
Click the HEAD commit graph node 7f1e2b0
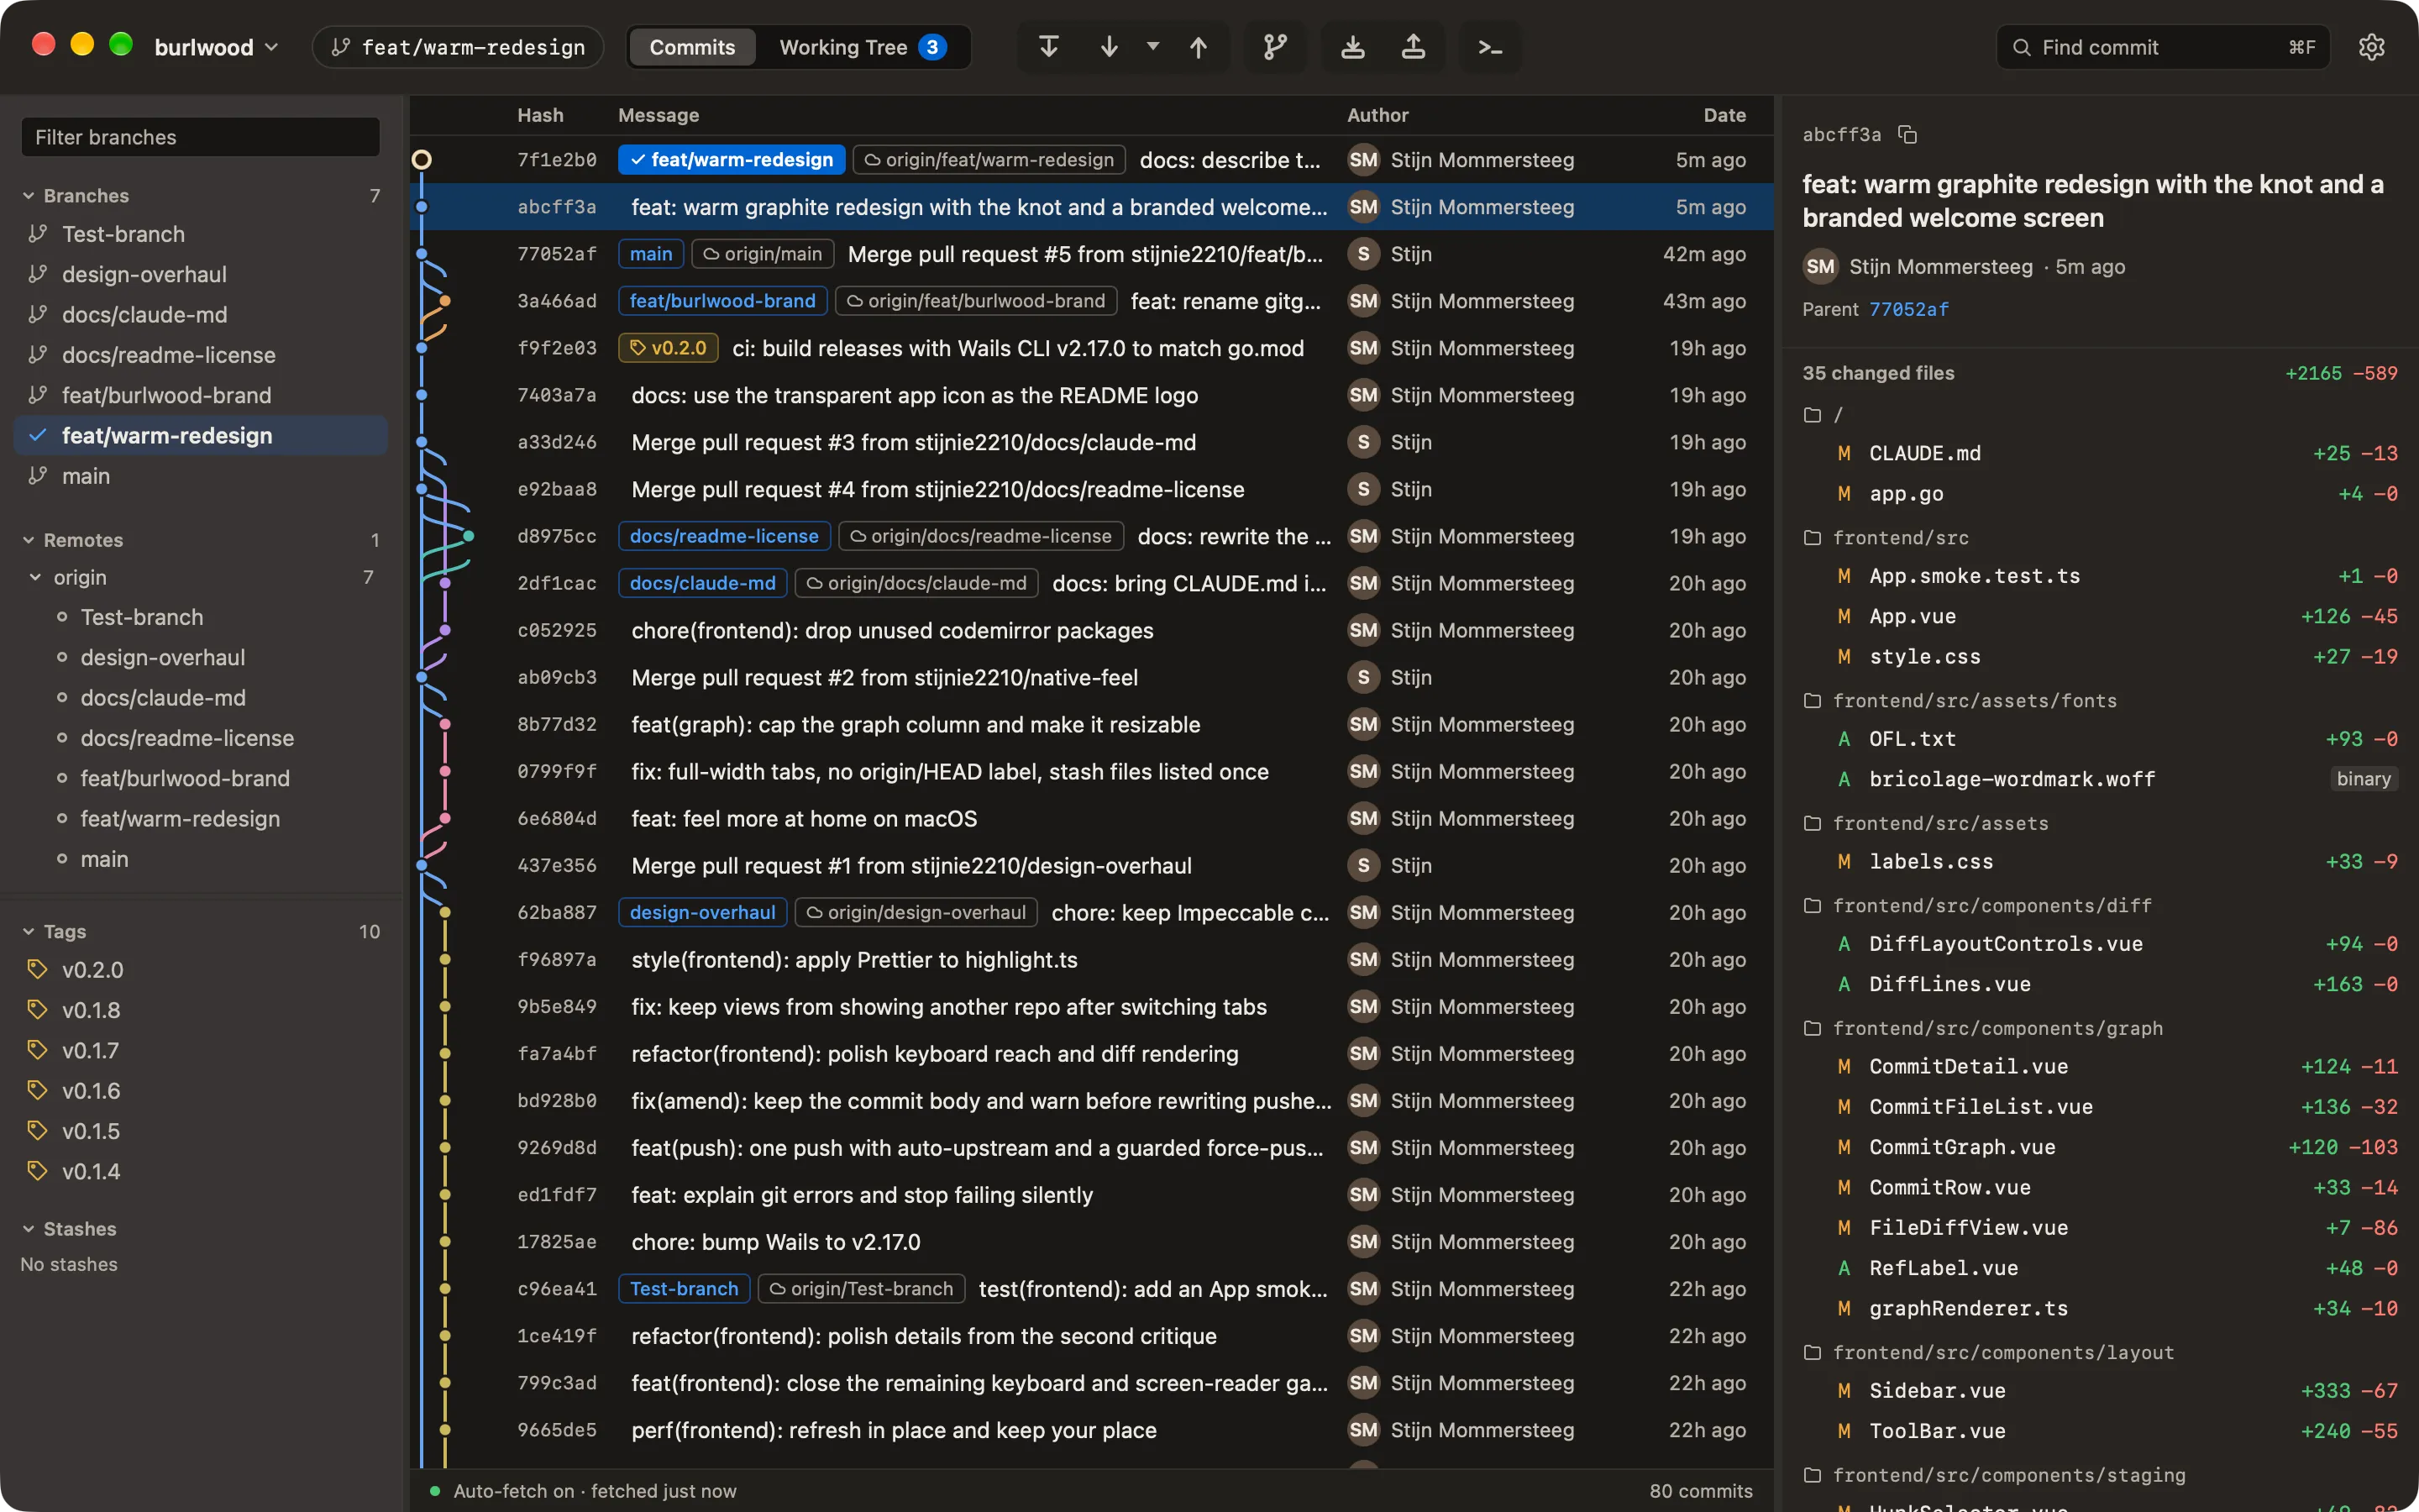[x=421, y=159]
